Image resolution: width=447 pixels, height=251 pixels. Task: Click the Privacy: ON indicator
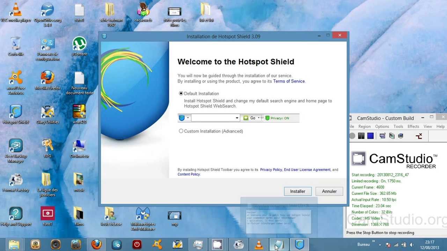277,118
